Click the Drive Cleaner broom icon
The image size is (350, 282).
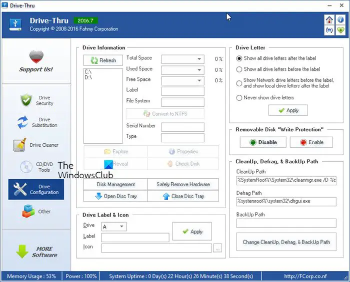[x=20, y=145]
